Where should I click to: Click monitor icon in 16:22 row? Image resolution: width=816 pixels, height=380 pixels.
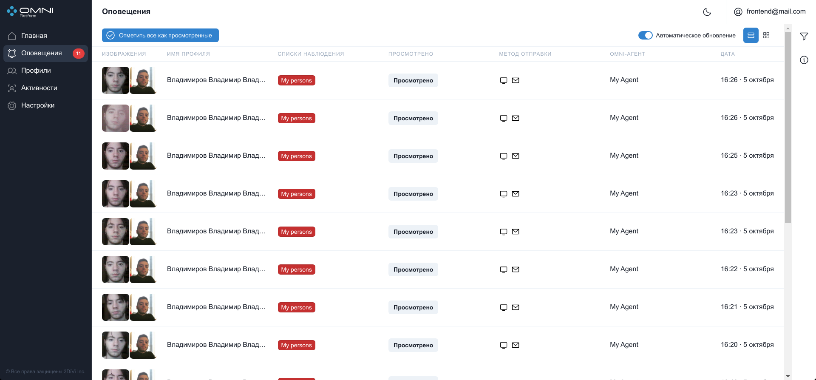[x=504, y=269]
